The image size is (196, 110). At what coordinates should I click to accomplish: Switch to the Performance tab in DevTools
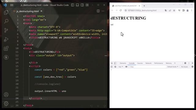point(159,63)
